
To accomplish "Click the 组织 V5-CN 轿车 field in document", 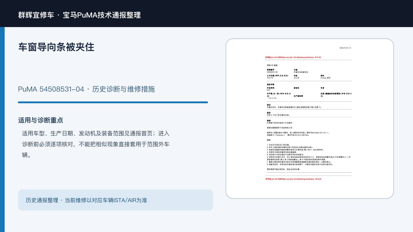I will click(325, 77).
